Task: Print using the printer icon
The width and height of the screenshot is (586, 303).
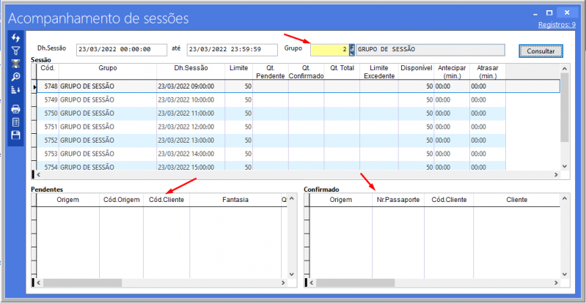Action: click(x=15, y=109)
